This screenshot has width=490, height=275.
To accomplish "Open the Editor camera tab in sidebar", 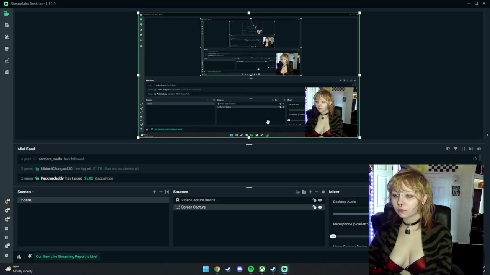I will (7, 14).
